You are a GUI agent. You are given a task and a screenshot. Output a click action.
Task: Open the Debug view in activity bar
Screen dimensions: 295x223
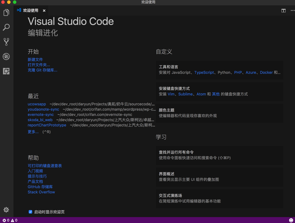click(x=6, y=56)
